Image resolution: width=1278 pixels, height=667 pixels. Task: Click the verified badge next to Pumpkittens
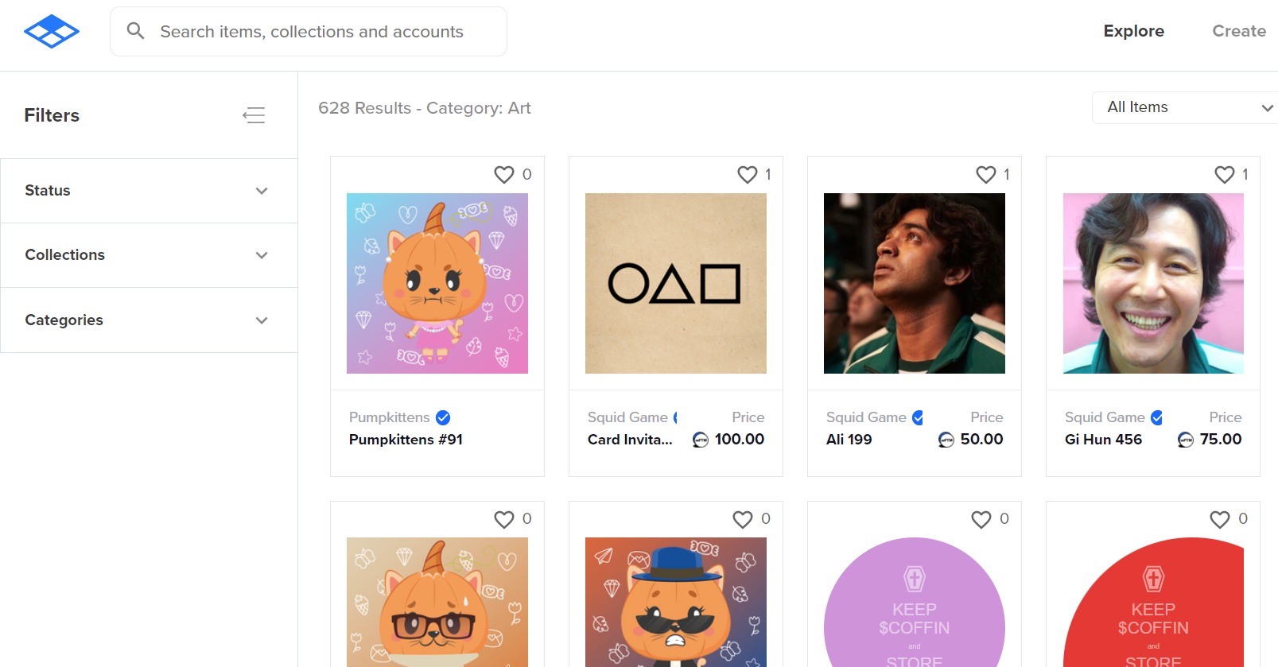443,417
